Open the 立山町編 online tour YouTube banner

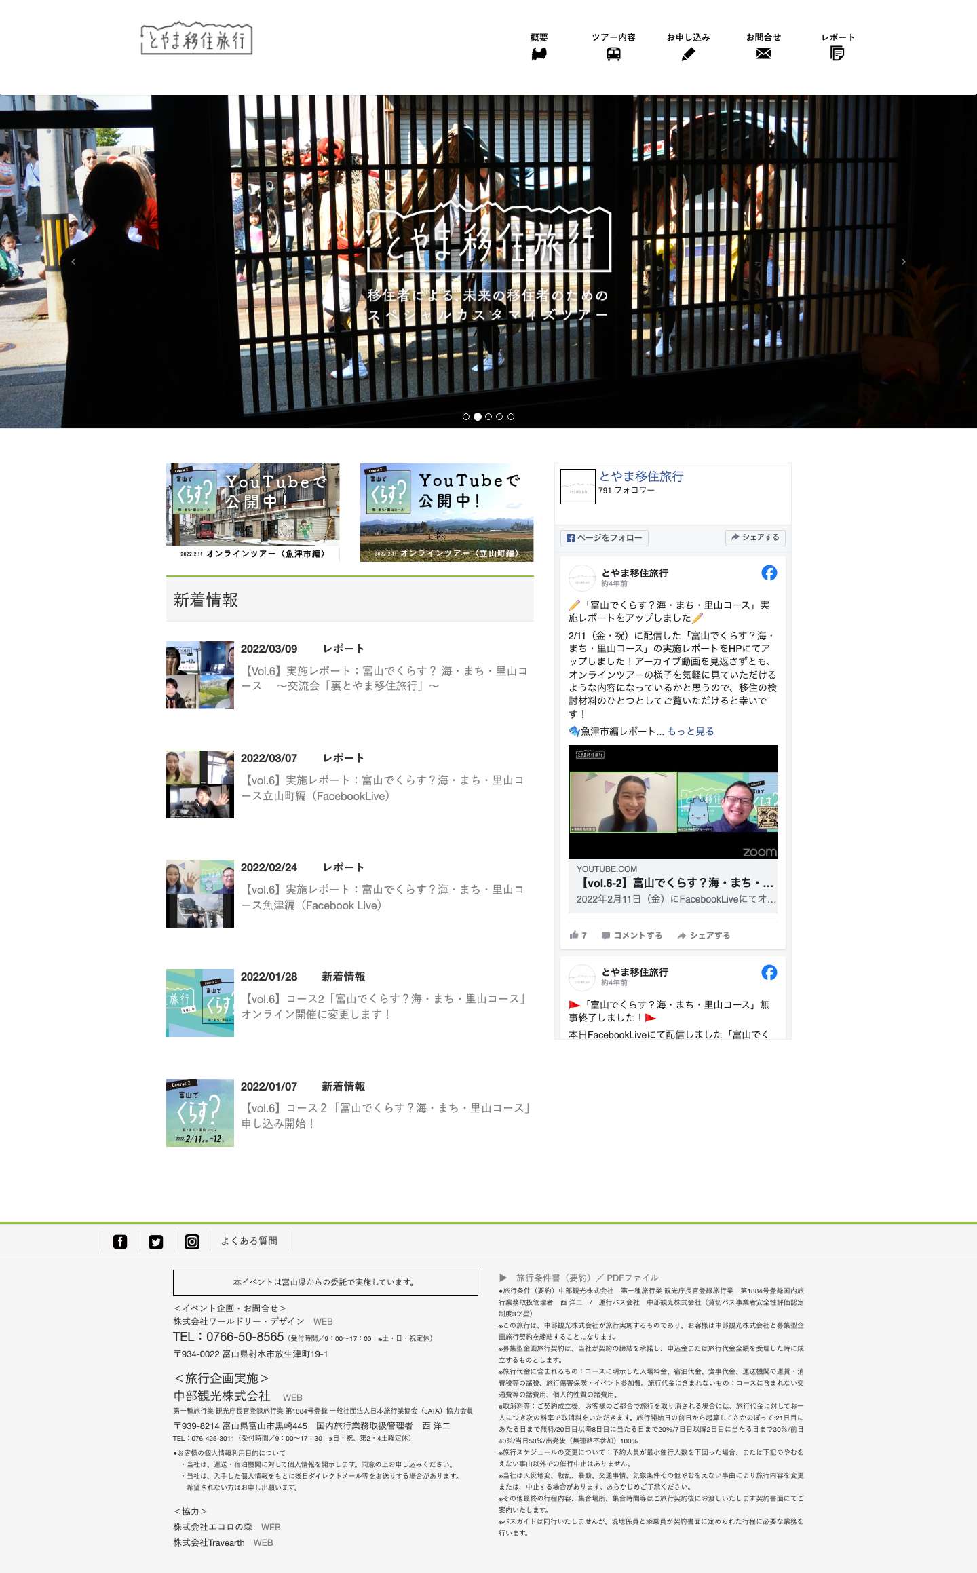tap(446, 512)
